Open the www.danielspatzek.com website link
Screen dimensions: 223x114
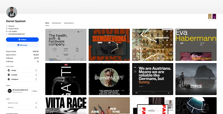17,34
